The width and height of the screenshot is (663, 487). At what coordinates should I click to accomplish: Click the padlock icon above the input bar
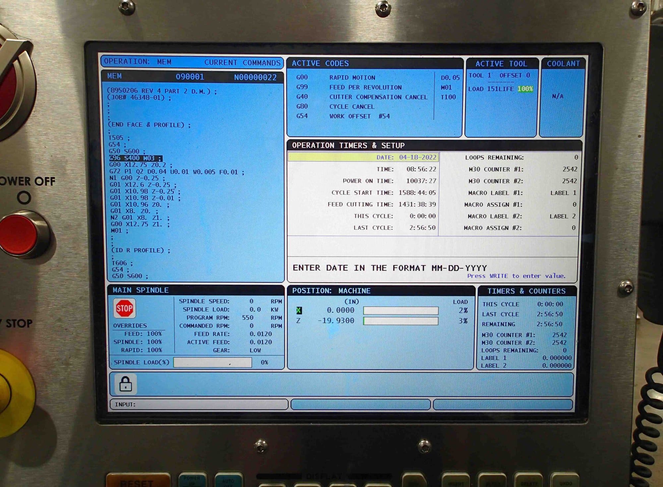tap(126, 384)
